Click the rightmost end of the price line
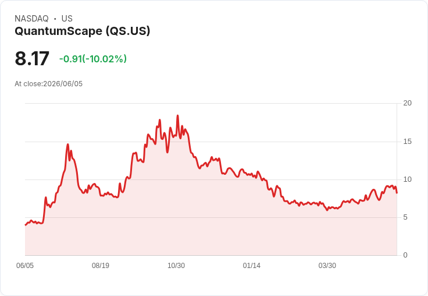Viewport: 428px width, 296px height. tap(397, 193)
